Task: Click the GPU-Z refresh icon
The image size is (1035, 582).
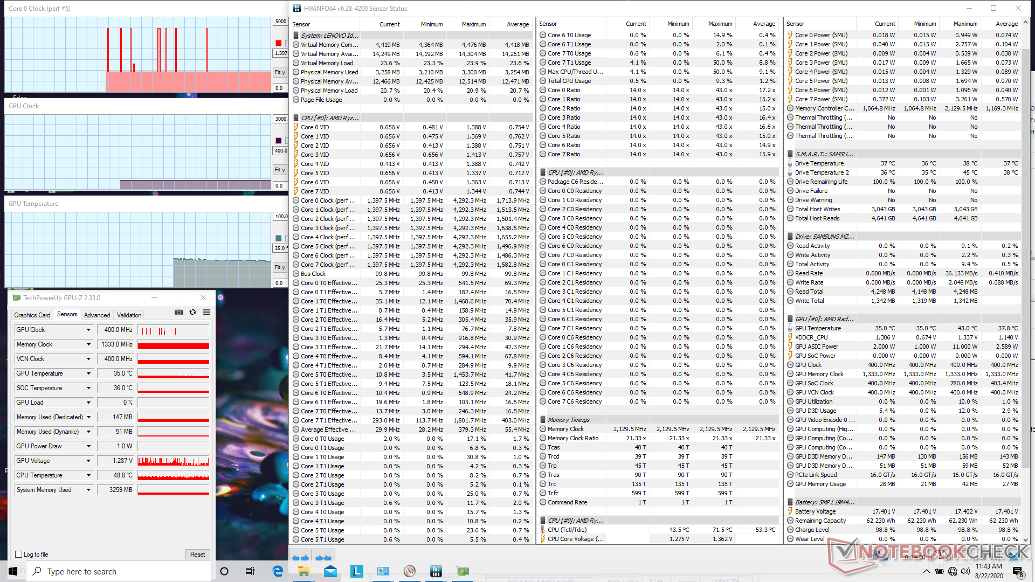Action: pyautogui.click(x=192, y=312)
